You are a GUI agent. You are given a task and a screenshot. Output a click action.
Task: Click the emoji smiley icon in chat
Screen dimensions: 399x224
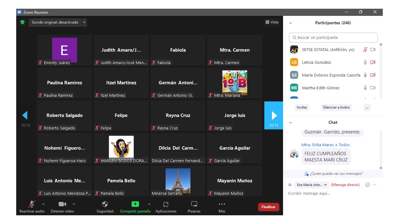tap(368, 185)
